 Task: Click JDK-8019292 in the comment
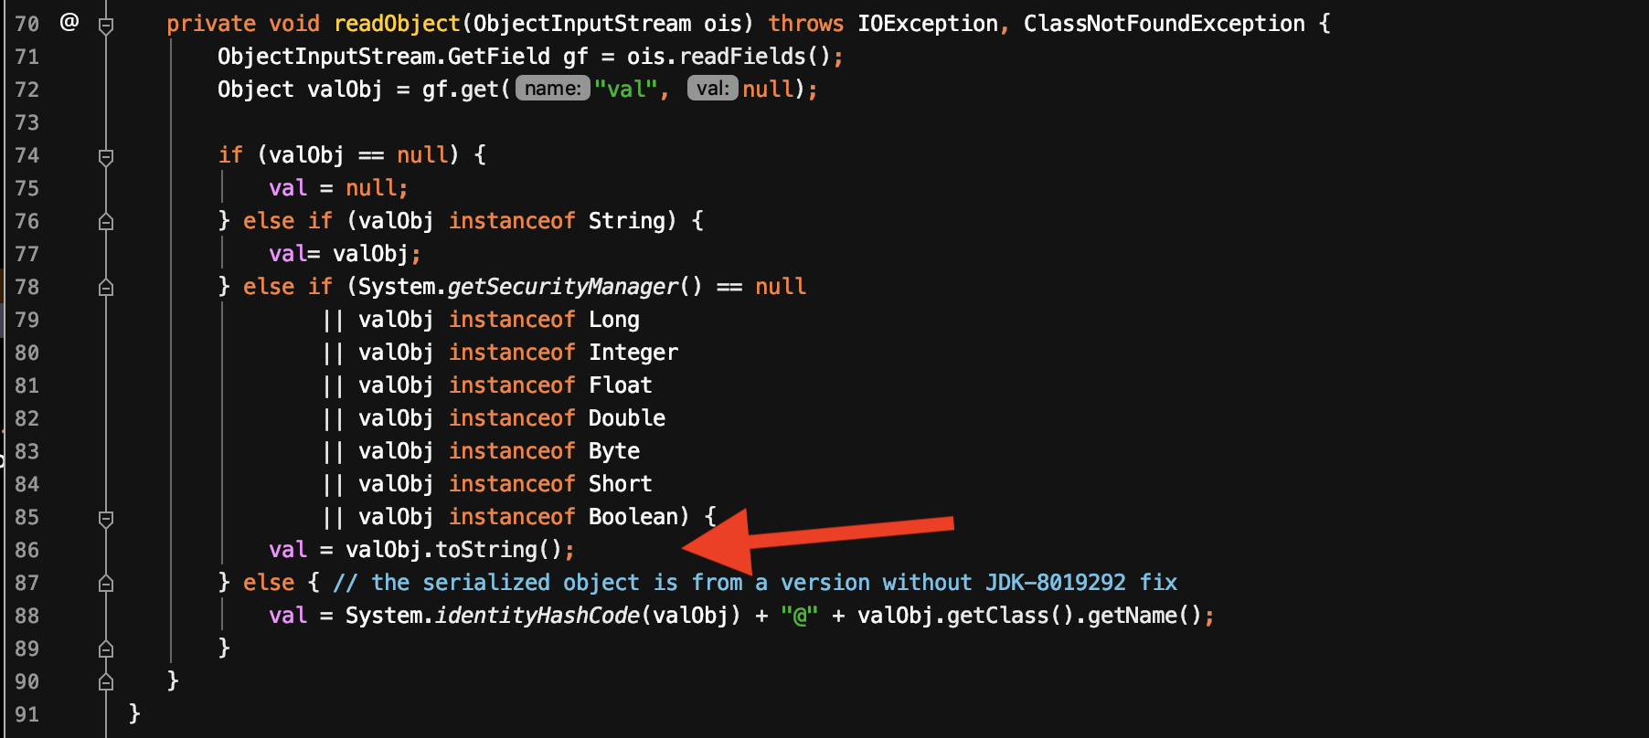1055,583
